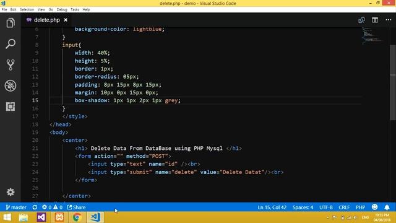Change line endings via CRLF

pos(344,208)
